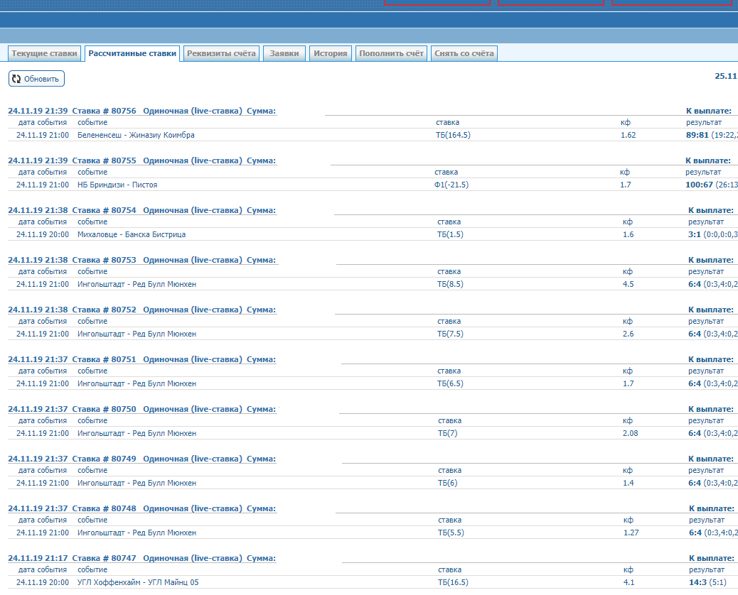Switch to the Снять со счёта tab
Screen dimensions: 738x595
click(x=464, y=54)
